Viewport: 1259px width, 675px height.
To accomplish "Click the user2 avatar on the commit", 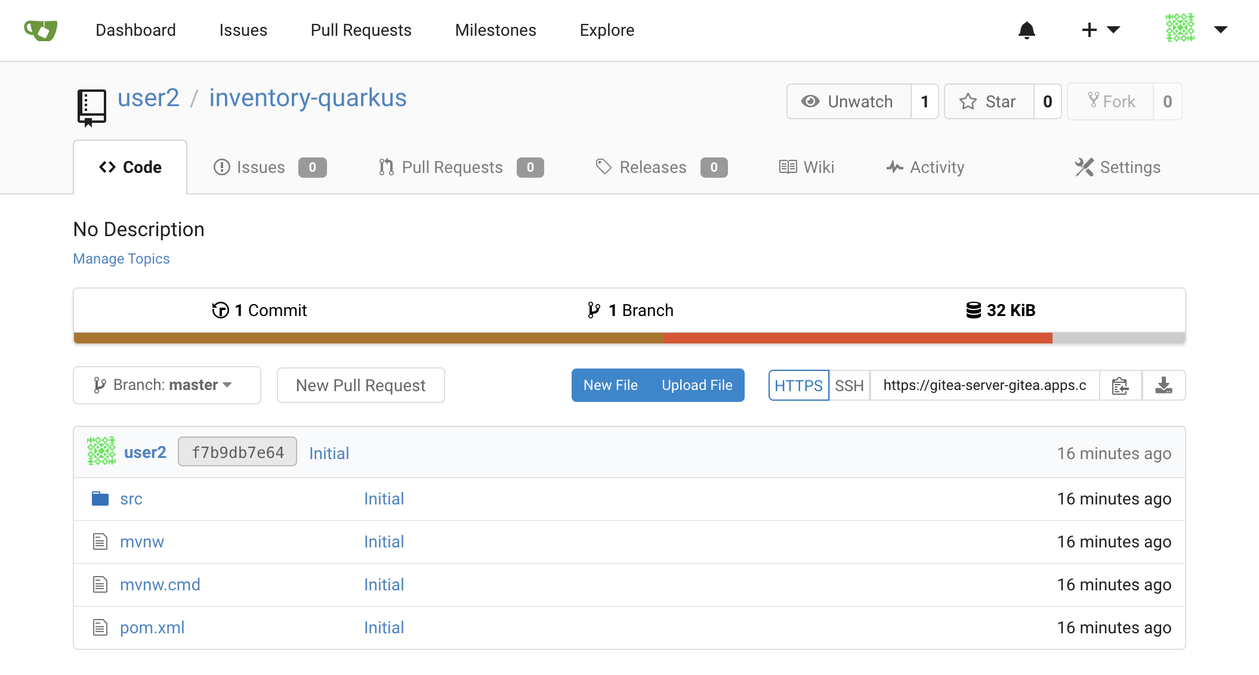I will pyautogui.click(x=100, y=451).
